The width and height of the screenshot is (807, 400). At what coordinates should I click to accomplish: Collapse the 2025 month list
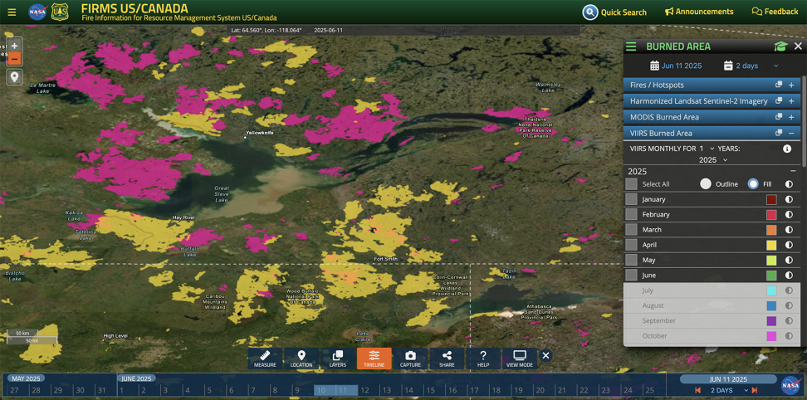click(x=793, y=171)
